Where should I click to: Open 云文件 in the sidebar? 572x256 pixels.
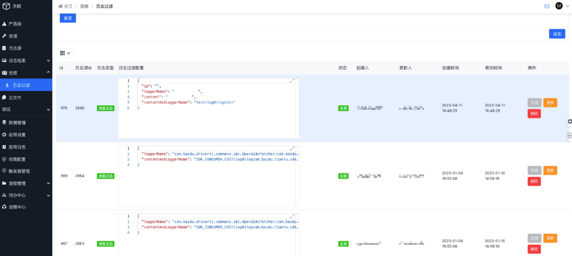click(26, 97)
